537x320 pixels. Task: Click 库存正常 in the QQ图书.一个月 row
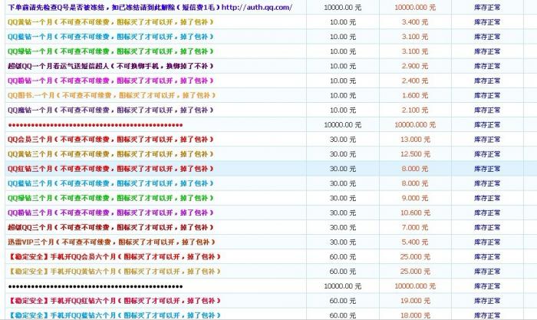[x=487, y=96]
